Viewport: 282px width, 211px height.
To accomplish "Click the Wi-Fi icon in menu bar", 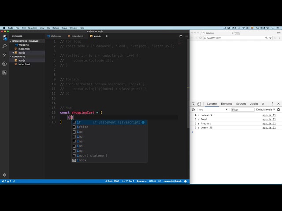I will click(x=243, y=28).
